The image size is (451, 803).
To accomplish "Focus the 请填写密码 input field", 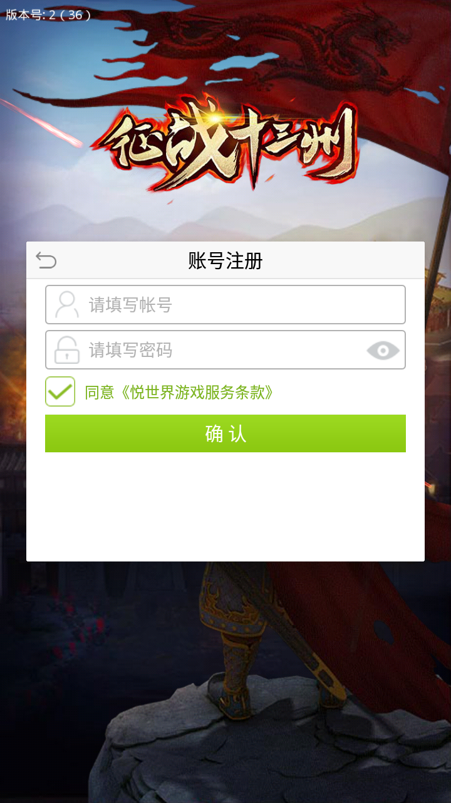I will 225,350.
